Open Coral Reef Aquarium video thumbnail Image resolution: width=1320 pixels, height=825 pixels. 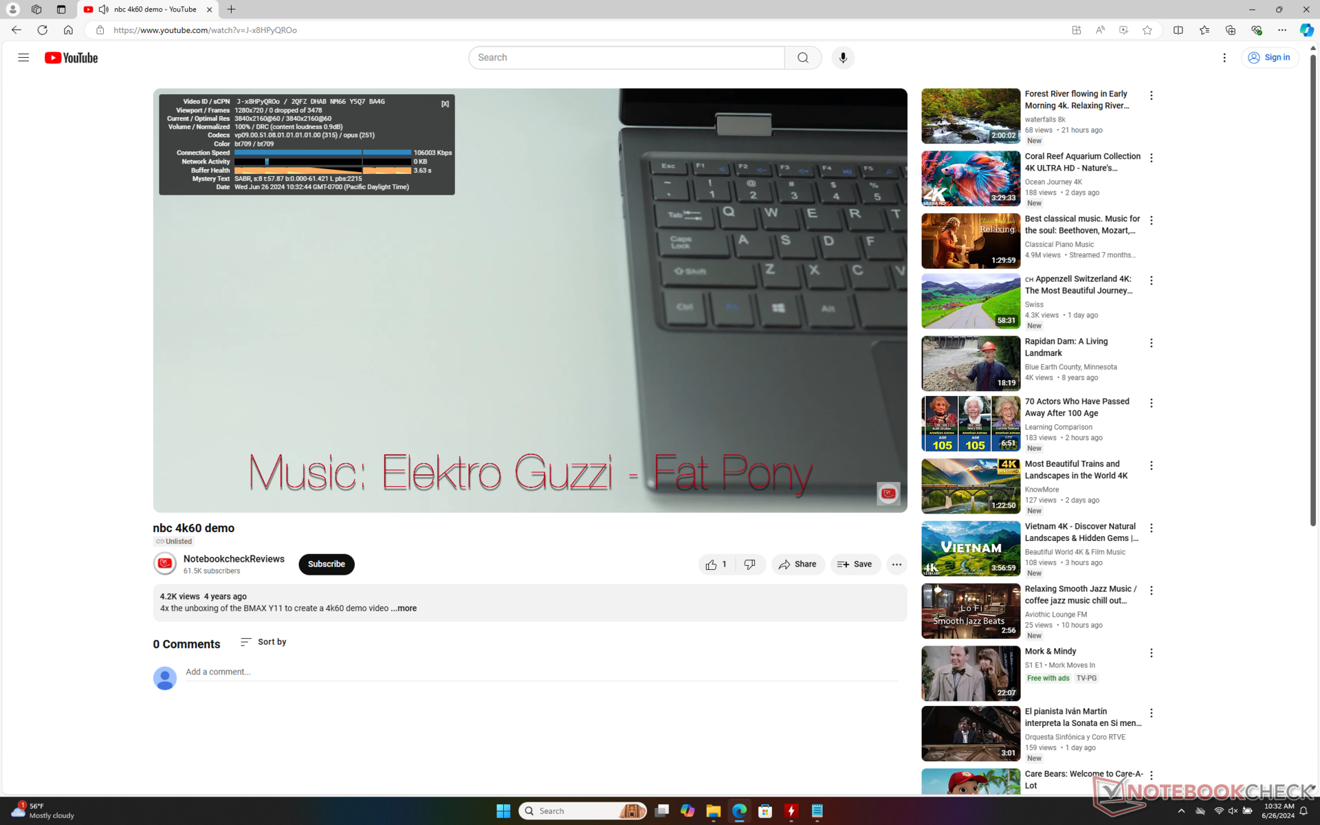(970, 179)
